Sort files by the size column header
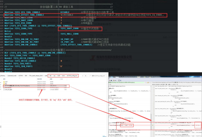 (x=62, y=79)
